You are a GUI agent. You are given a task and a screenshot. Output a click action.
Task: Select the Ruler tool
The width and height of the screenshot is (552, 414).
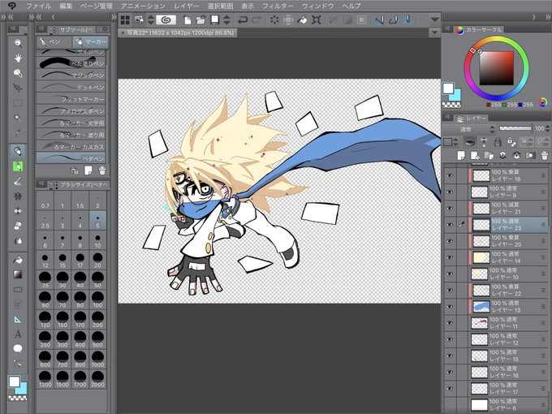pyautogui.click(x=18, y=319)
